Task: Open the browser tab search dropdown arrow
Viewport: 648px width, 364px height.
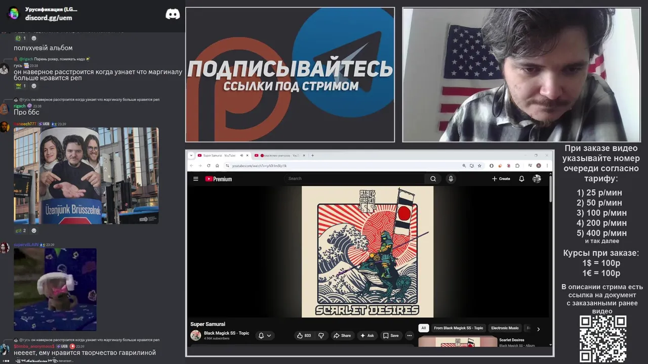Action: tap(191, 155)
